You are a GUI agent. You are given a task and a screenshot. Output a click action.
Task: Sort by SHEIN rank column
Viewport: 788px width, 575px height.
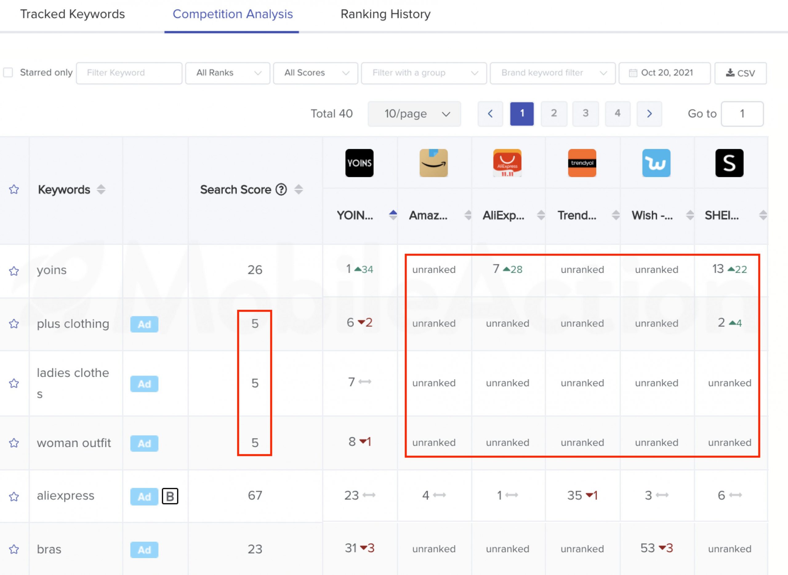(763, 215)
